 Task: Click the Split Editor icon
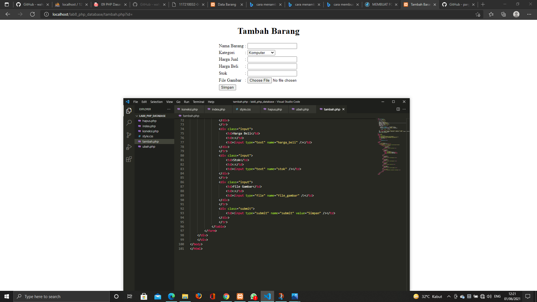pos(398,109)
